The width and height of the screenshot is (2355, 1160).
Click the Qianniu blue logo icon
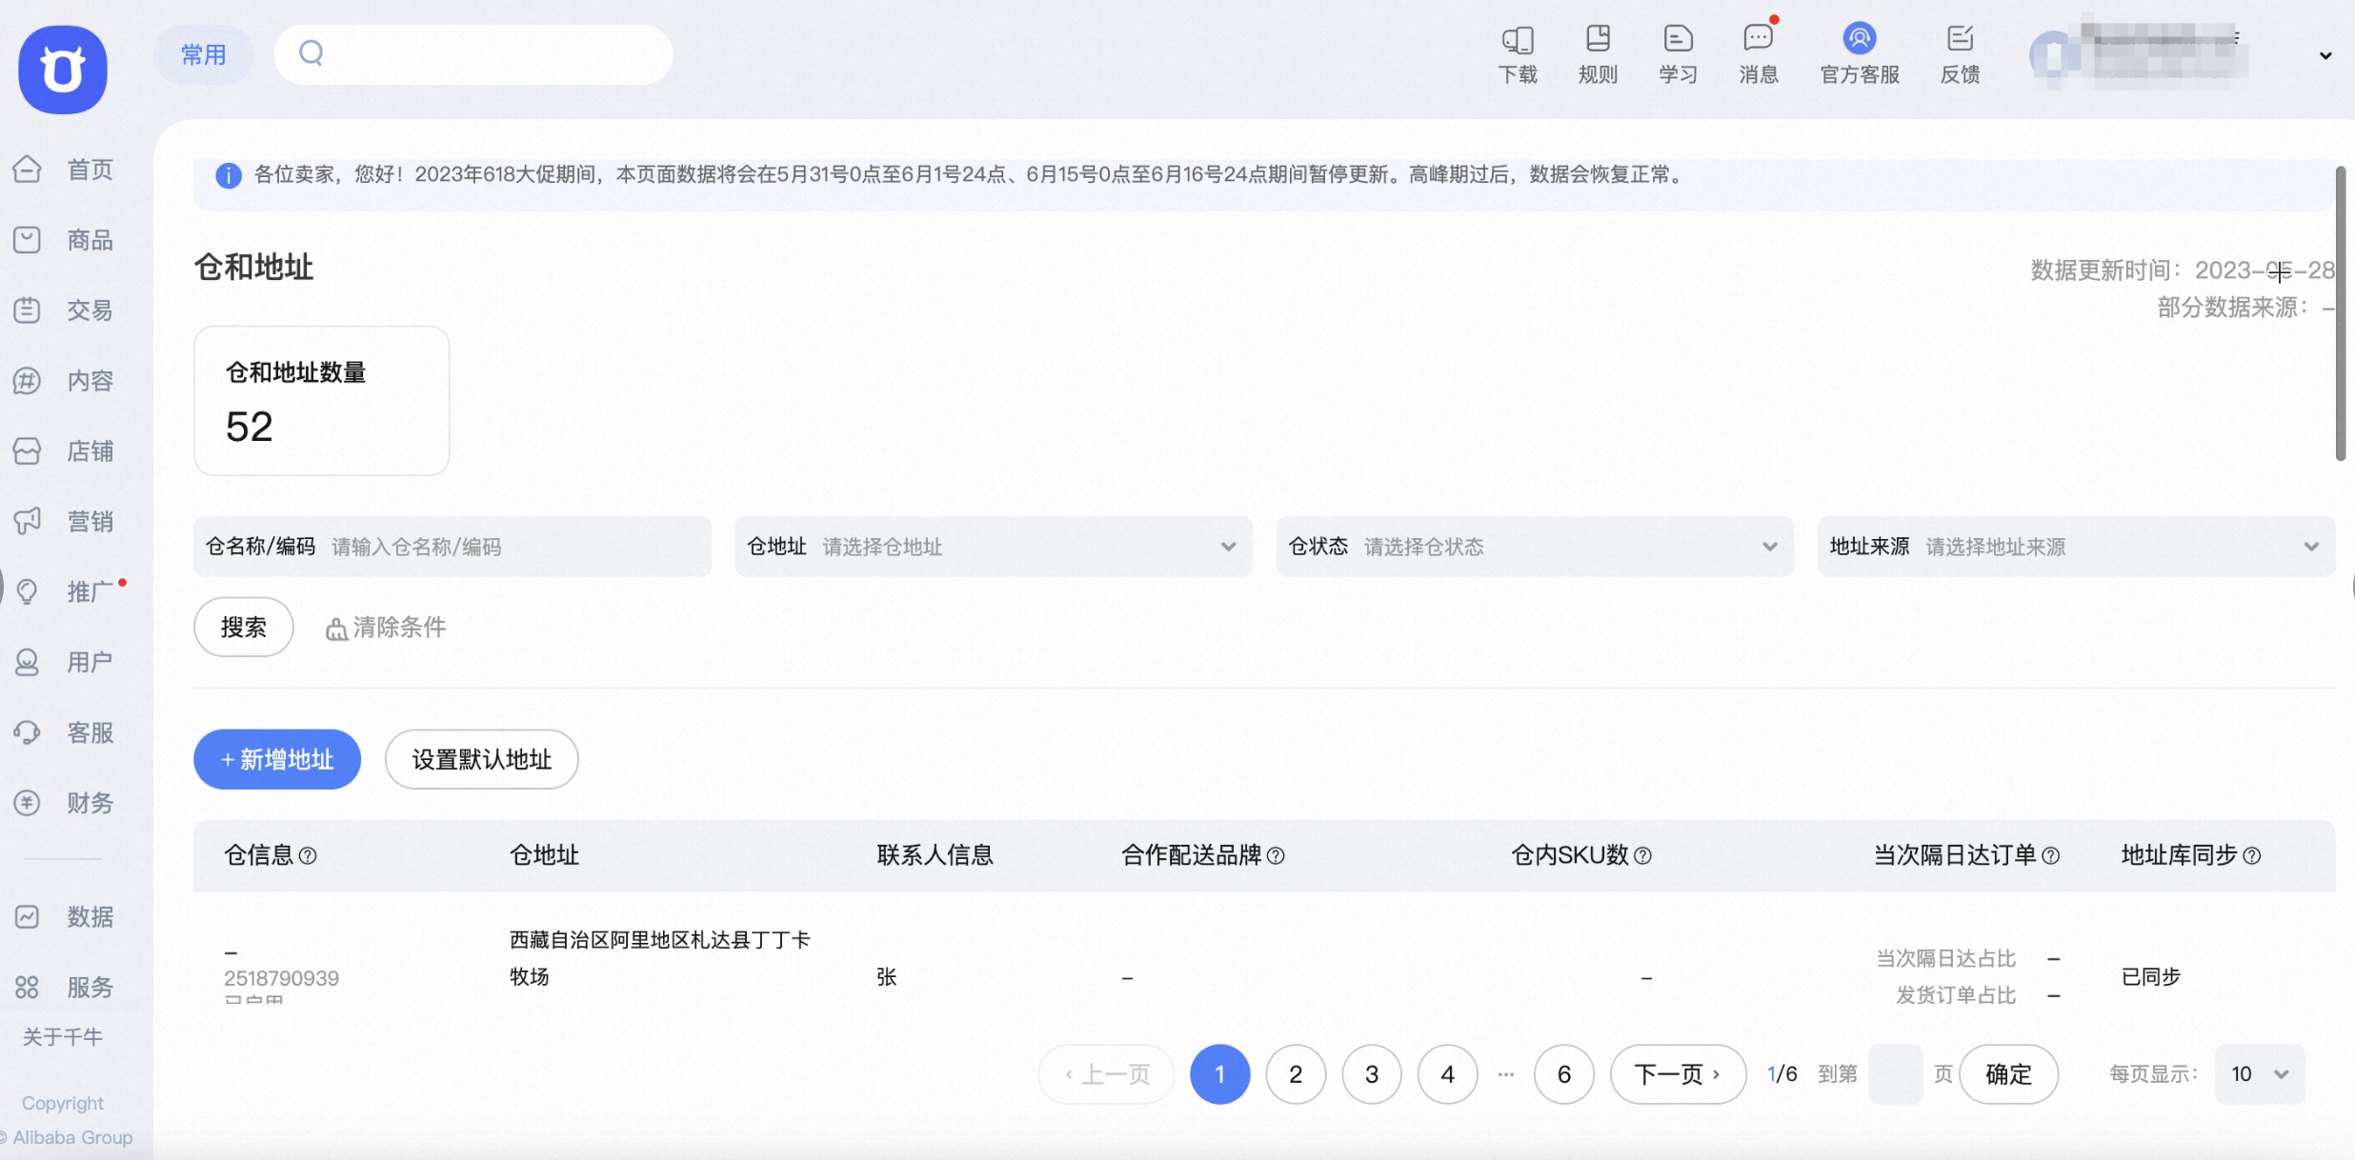click(63, 70)
